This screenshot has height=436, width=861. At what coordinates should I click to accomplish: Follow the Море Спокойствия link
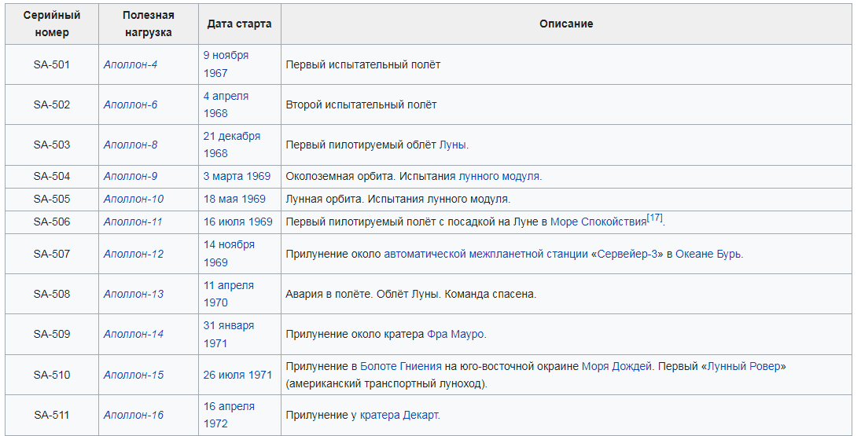tap(598, 222)
